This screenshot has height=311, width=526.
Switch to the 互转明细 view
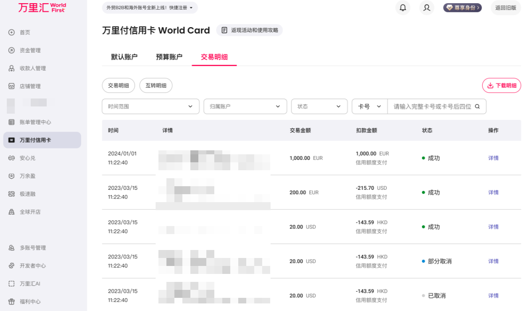[156, 85]
